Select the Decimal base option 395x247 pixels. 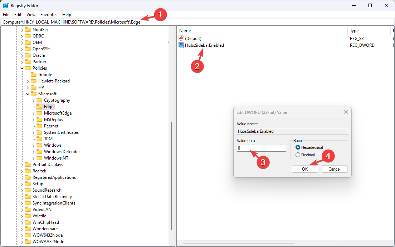coord(298,155)
